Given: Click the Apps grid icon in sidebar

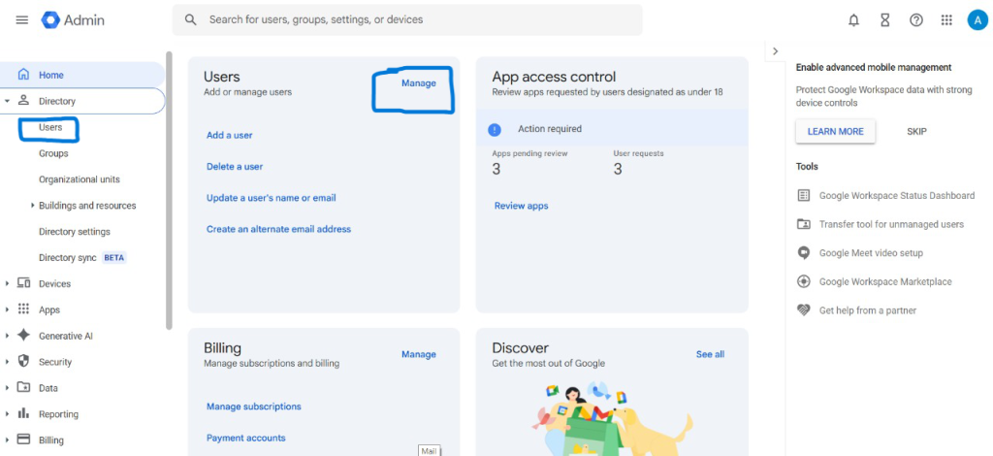Looking at the screenshot, I should [x=23, y=309].
